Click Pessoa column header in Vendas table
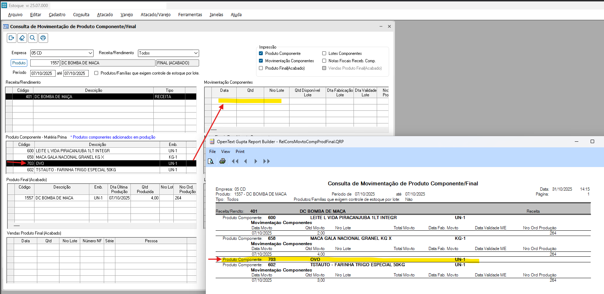The width and height of the screenshot is (604, 294). click(x=151, y=241)
